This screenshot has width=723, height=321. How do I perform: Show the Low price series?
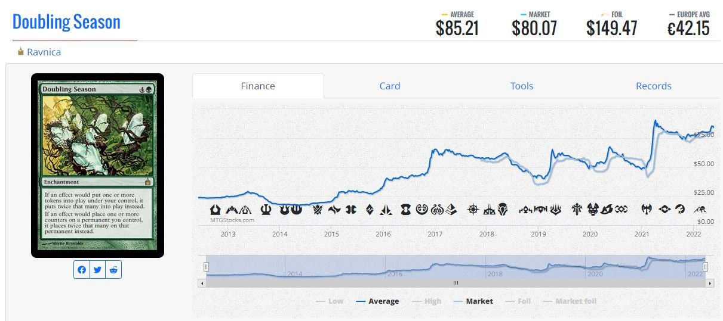[330, 301]
